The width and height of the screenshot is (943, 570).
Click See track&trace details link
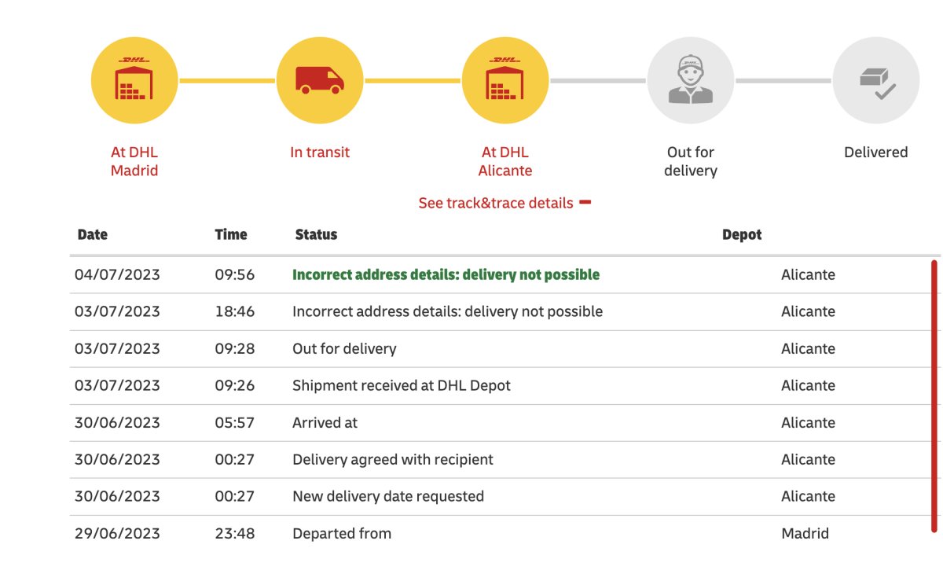click(x=495, y=203)
